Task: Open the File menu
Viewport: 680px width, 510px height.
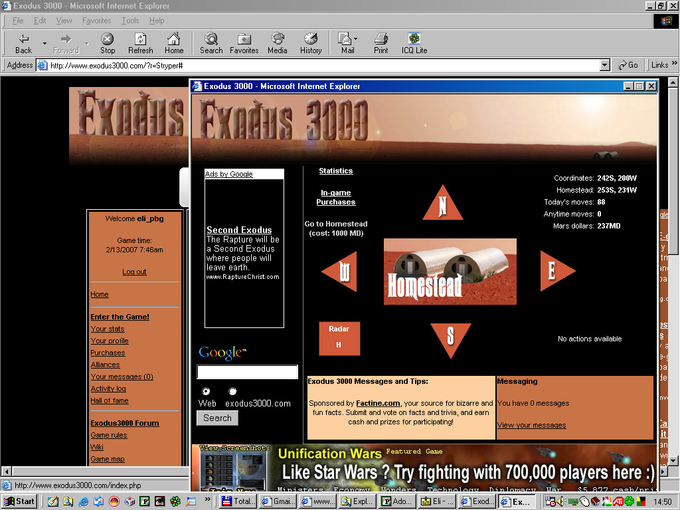Action: click(x=18, y=21)
